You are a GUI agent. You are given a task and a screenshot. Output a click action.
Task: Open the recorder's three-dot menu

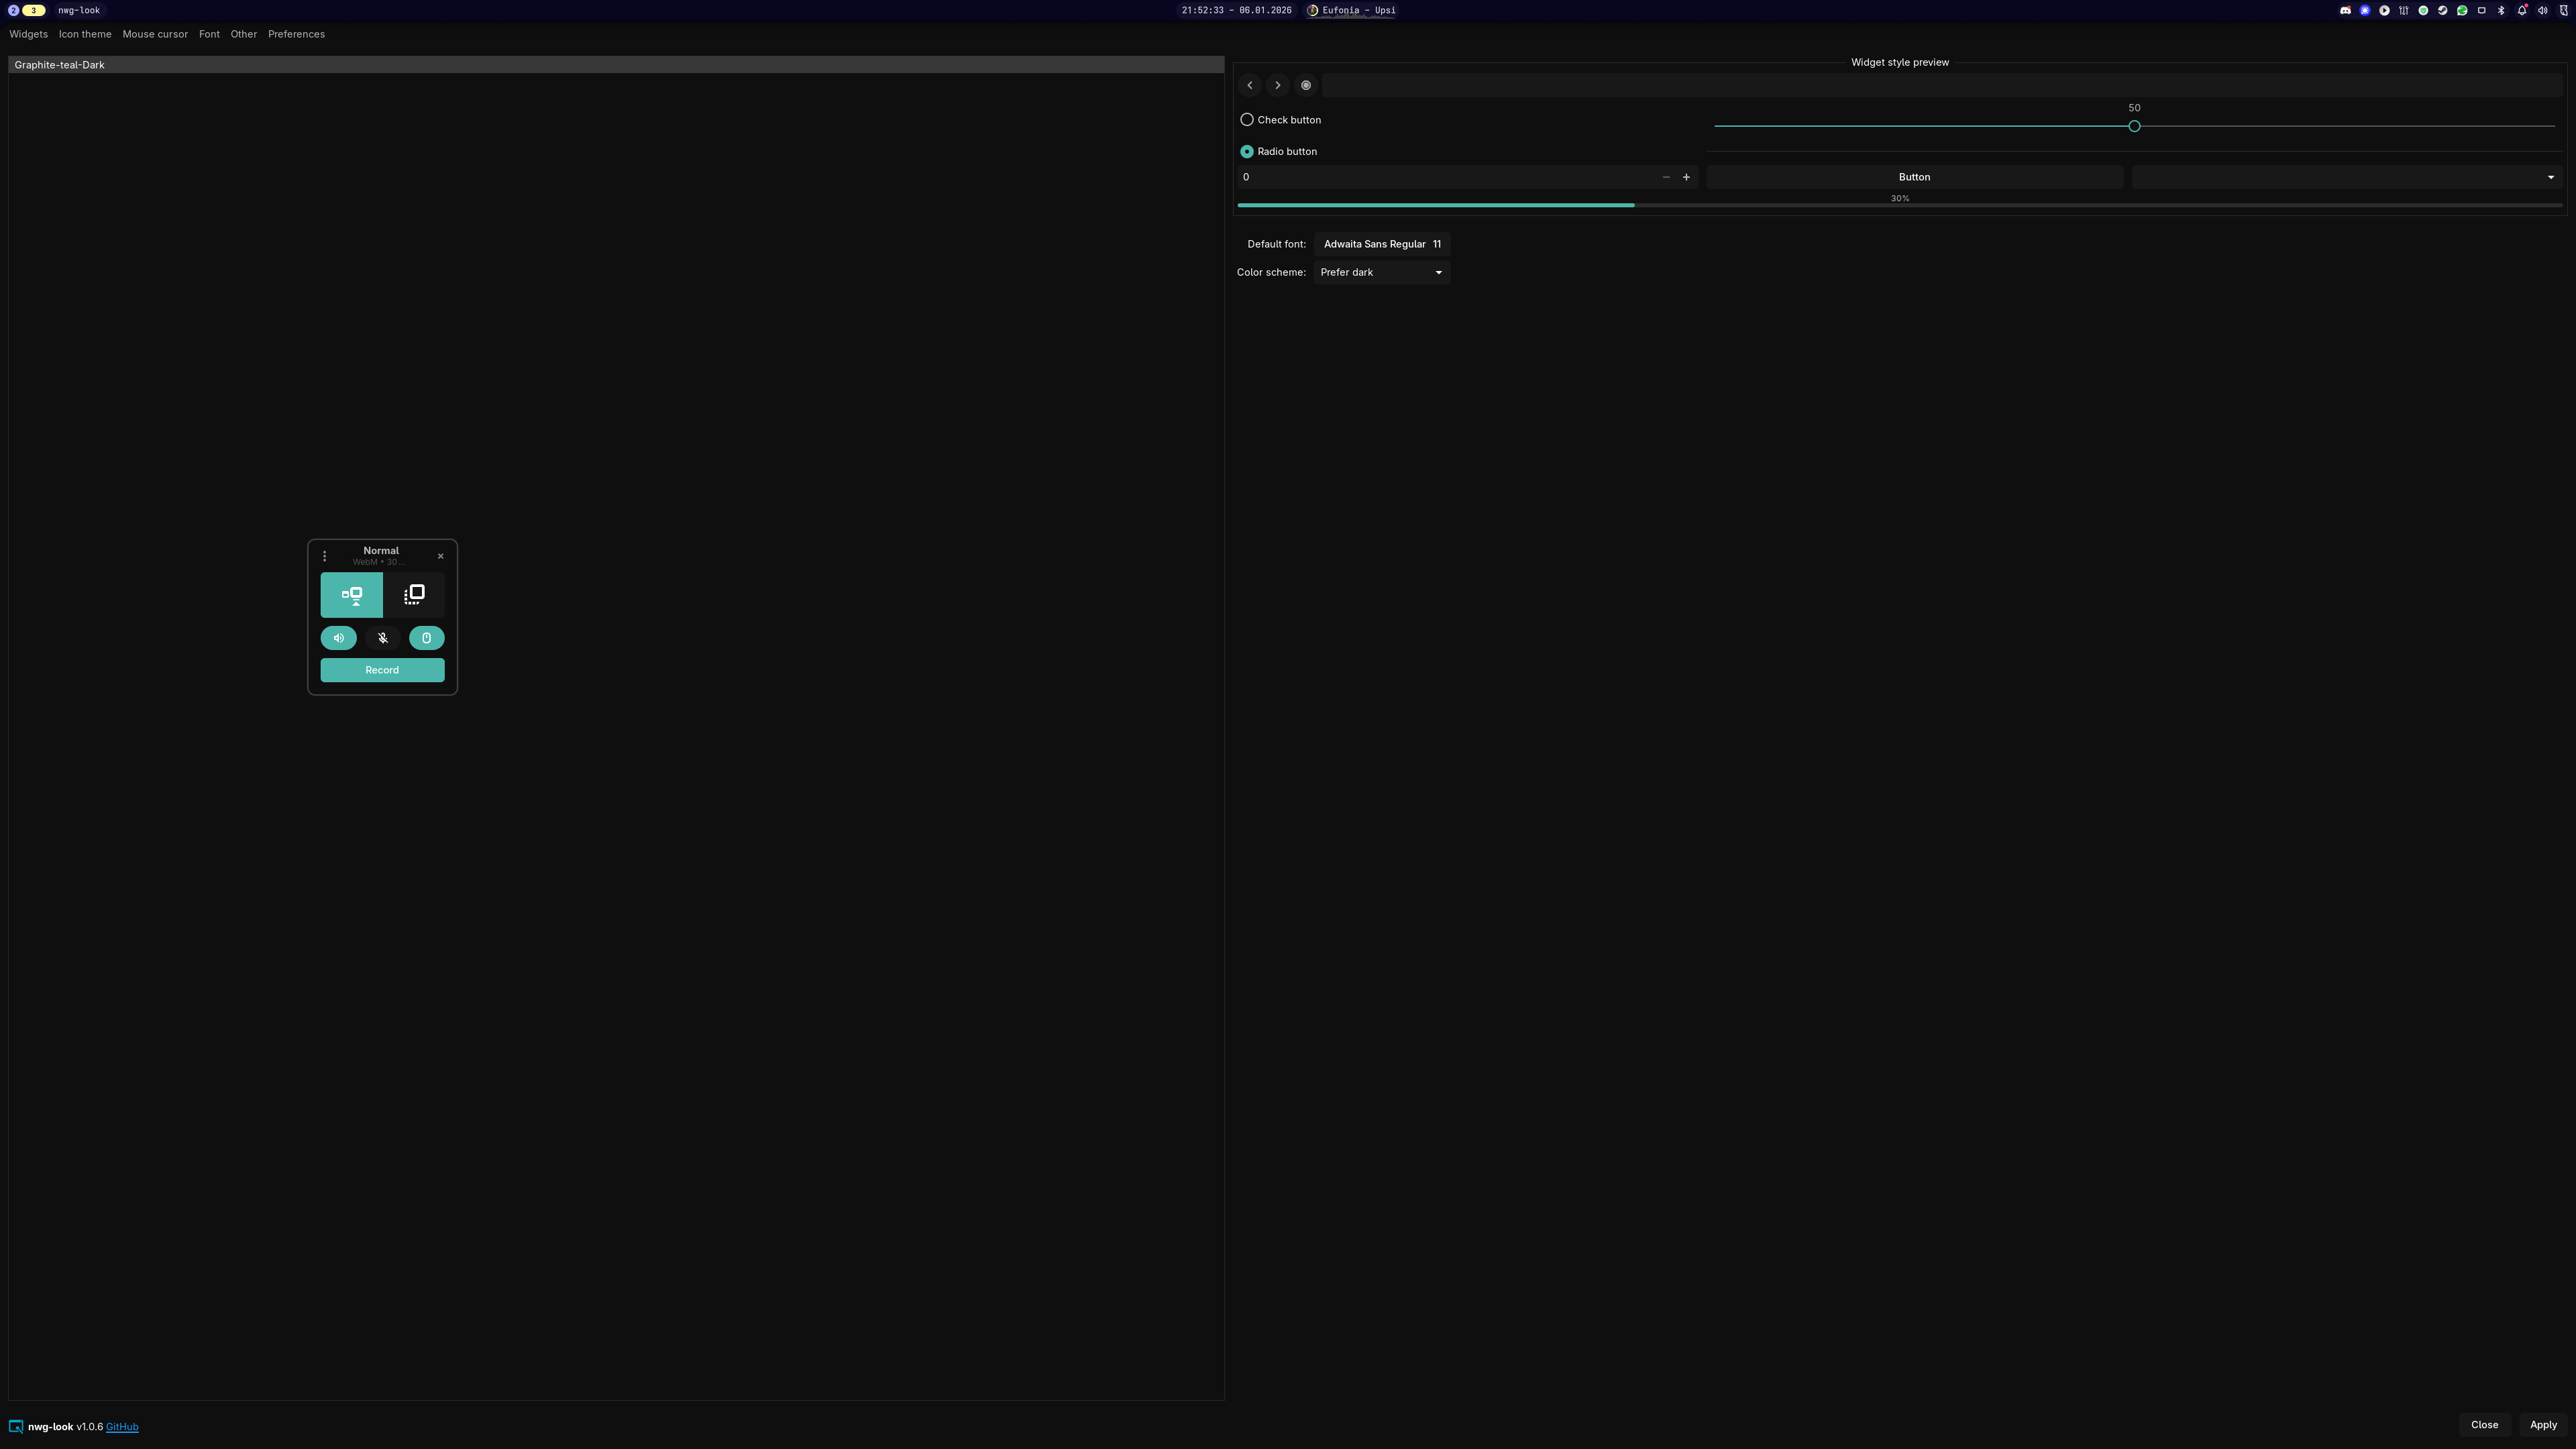tap(324, 556)
